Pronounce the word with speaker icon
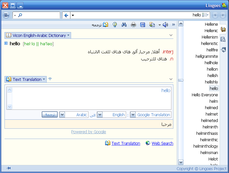Screen dimensions: 229x173 point(165,25)
